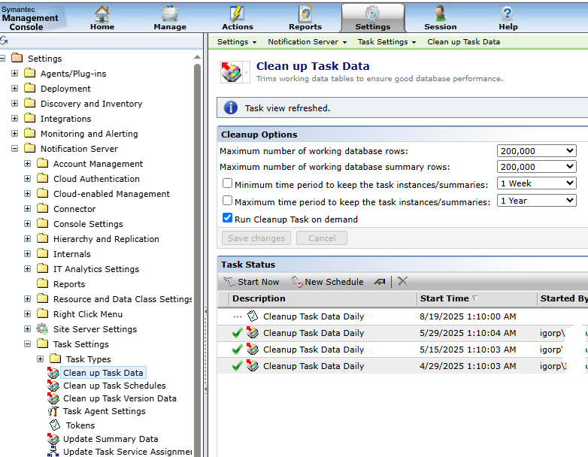588x457 pixels.
Task: Select the Settings tab
Action: (x=373, y=17)
